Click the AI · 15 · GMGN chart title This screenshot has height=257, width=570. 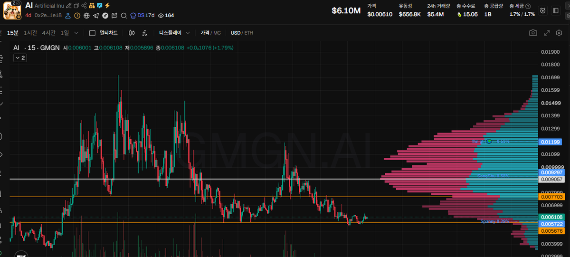(x=37, y=48)
